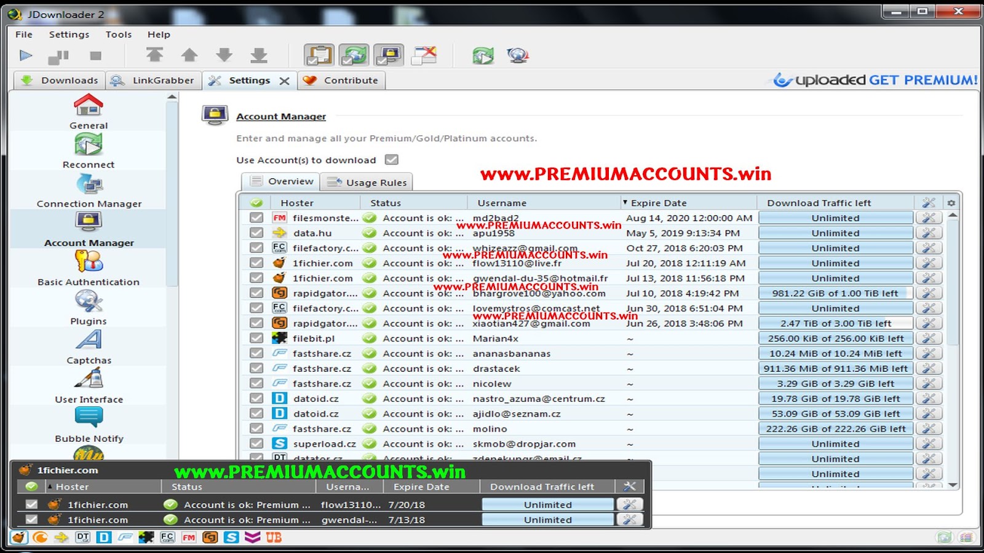Screen dimensions: 984x553
Task: Toggle premium accounts toolbar icon
Action: 389,55
